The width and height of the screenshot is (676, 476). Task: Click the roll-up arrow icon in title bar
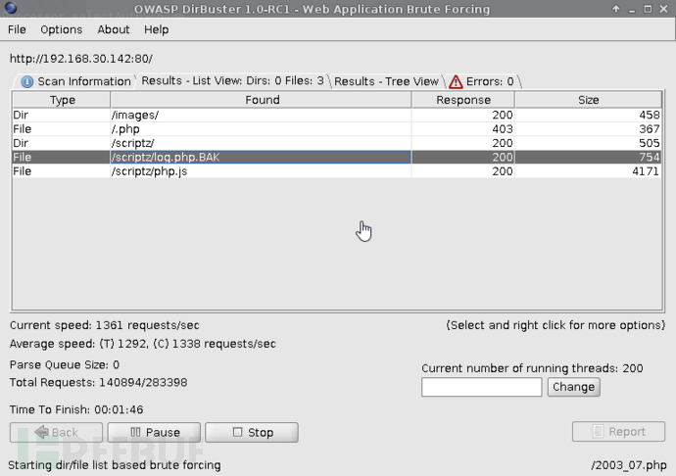click(x=615, y=9)
